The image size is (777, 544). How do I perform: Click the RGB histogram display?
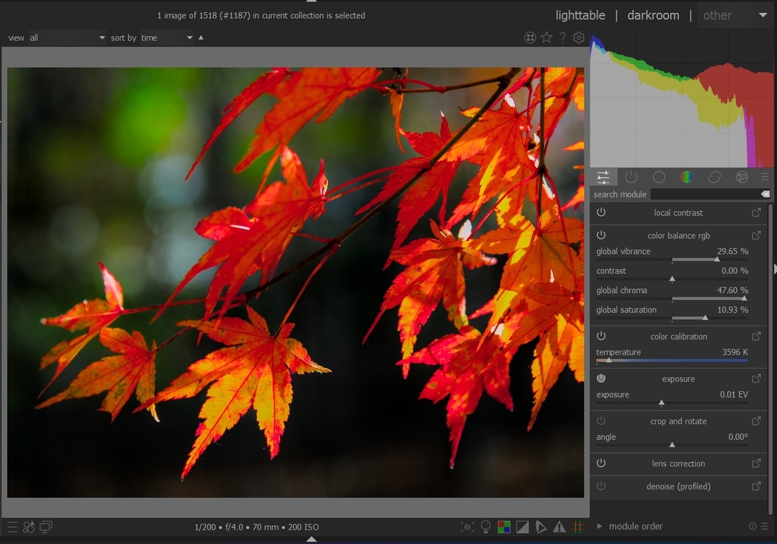[682, 98]
